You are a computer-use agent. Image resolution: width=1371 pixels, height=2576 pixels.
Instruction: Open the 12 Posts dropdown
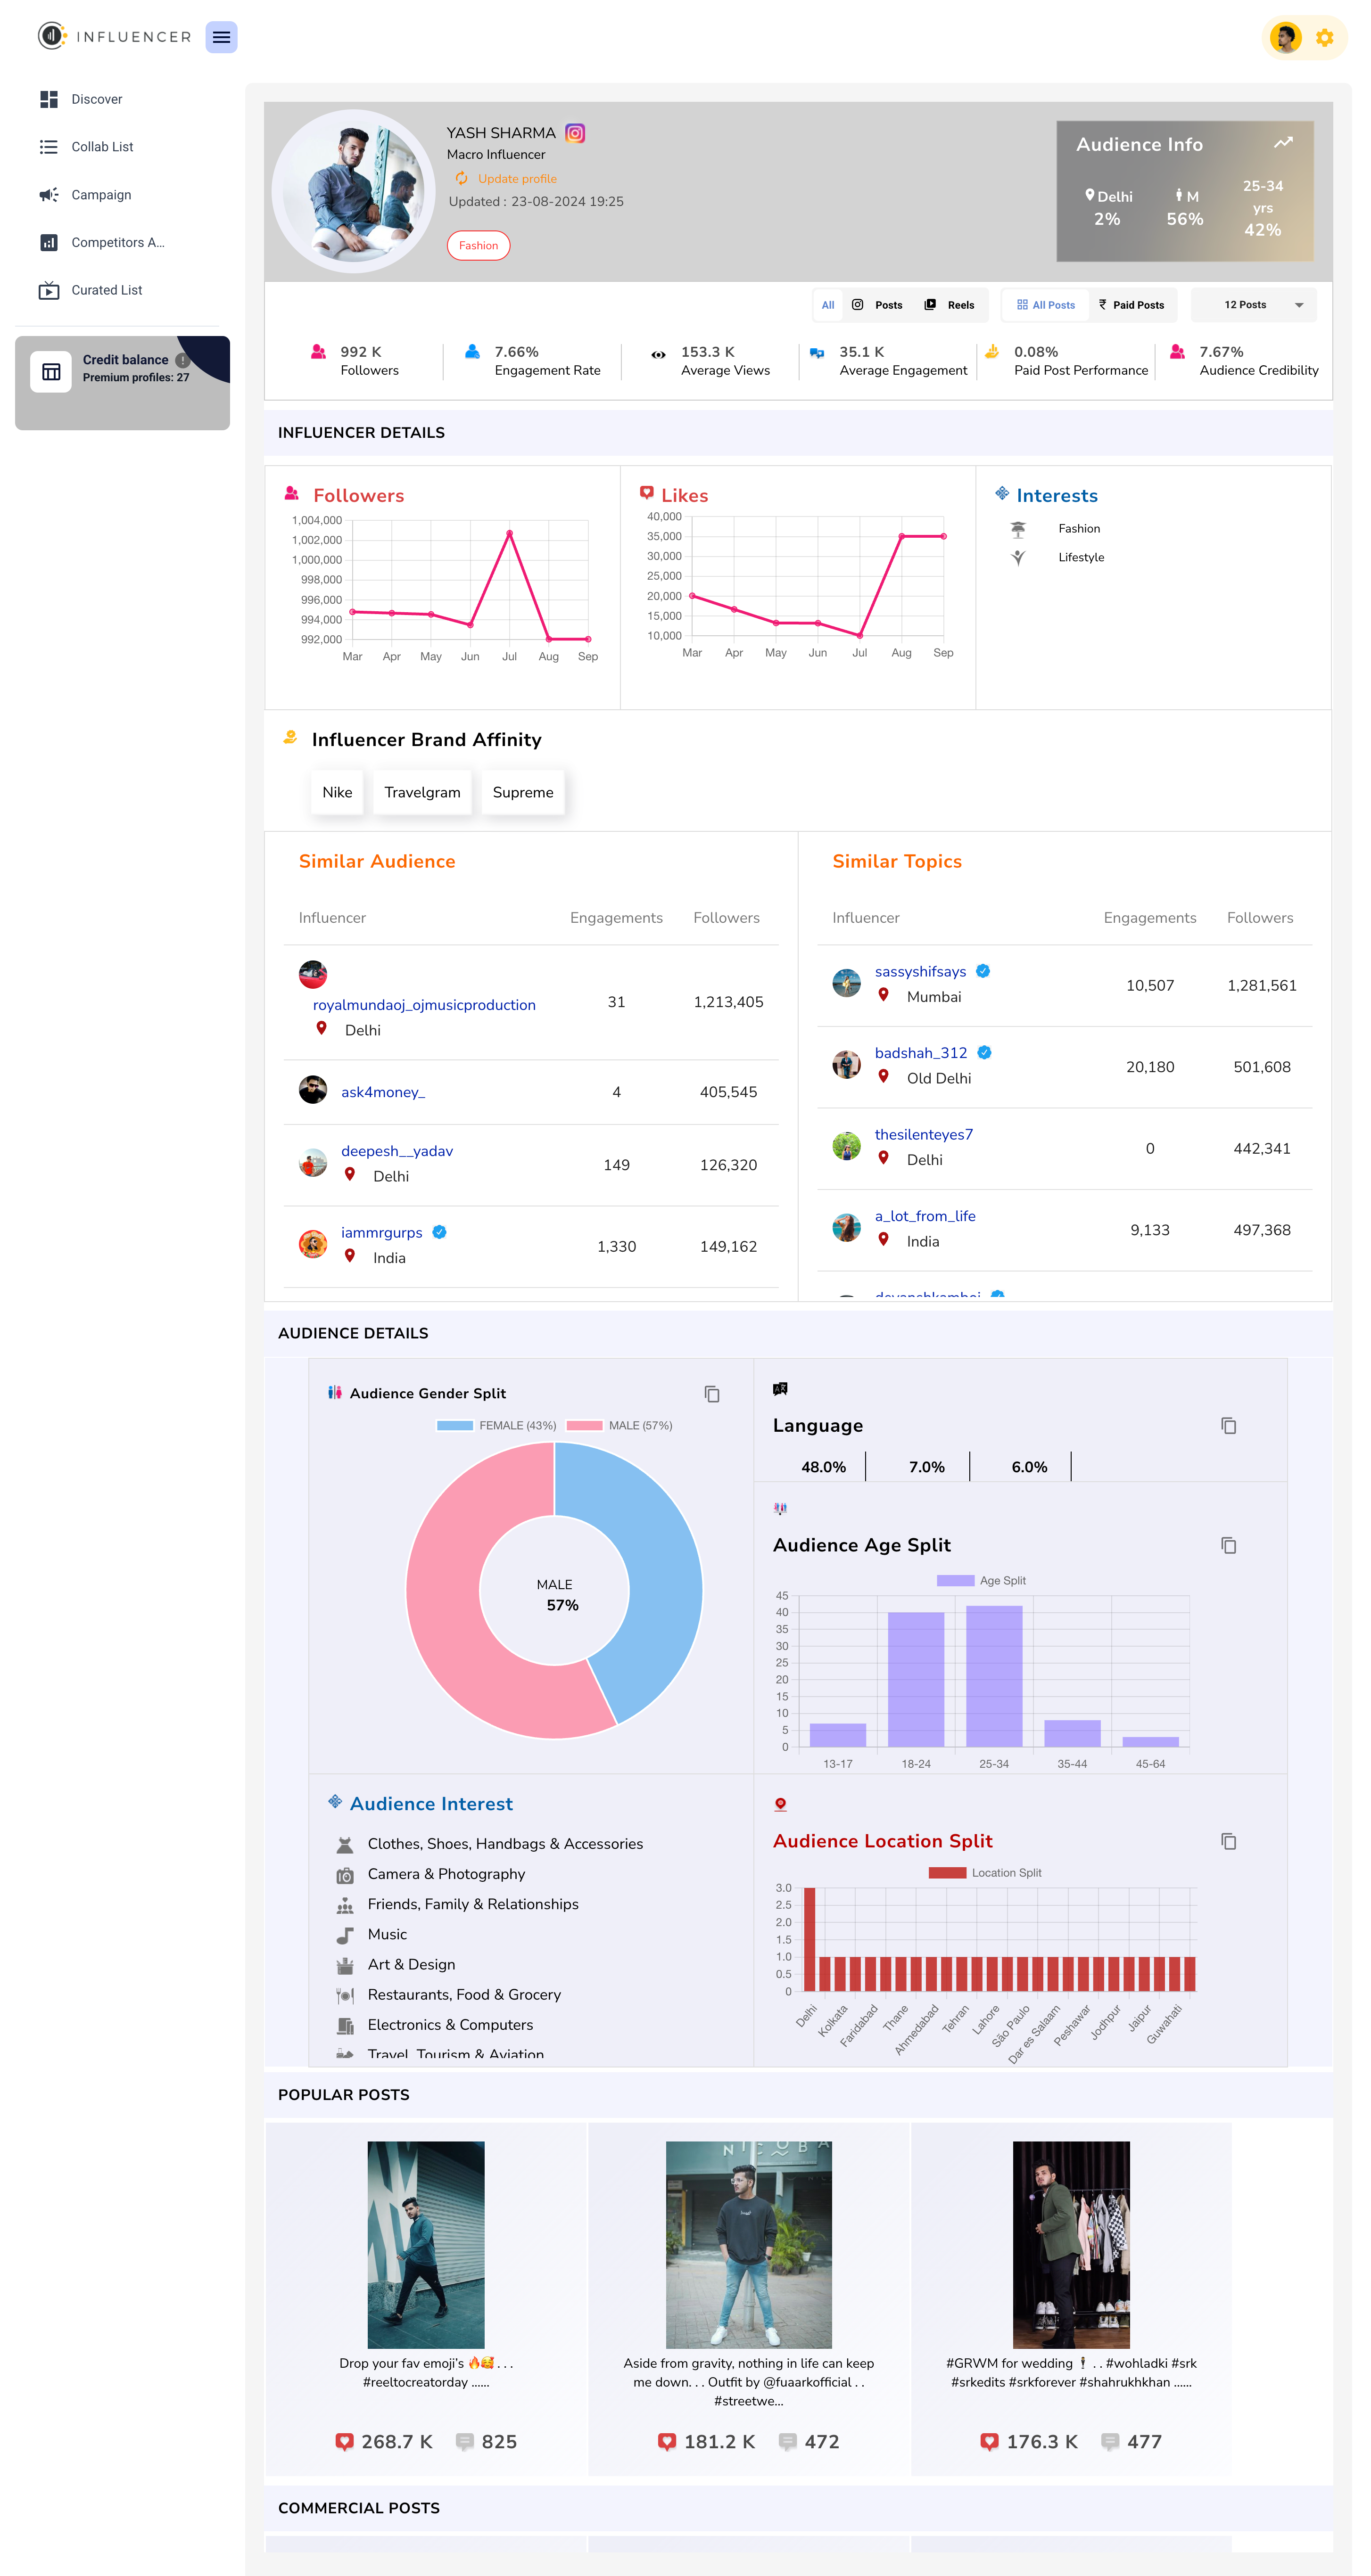click(x=1254, y=305)
